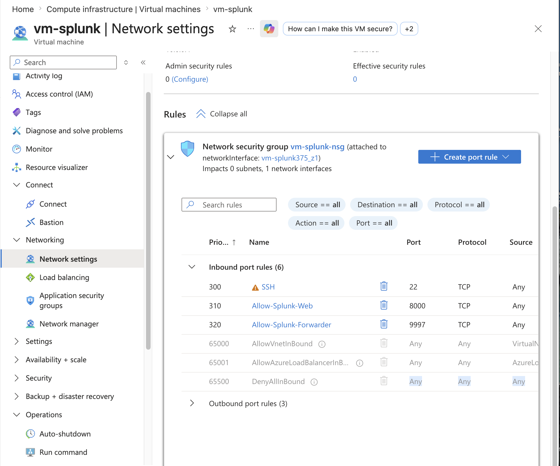Viewport: 560px width, 466px height.
Task: Open Action == all filter
Action: (x=316, y=223)
